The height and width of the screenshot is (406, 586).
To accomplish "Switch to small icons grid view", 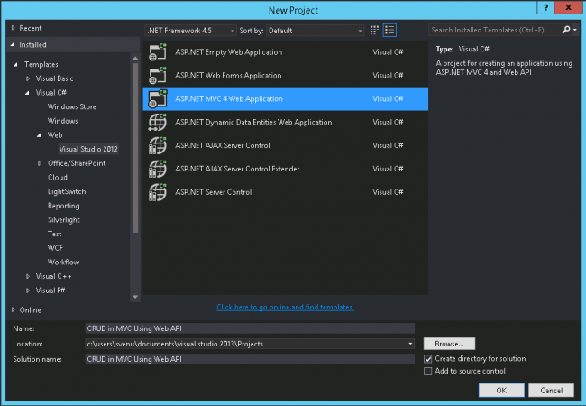I will pos(374,31).
